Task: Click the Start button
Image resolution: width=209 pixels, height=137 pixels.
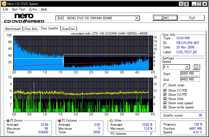Action: (165, 18)
